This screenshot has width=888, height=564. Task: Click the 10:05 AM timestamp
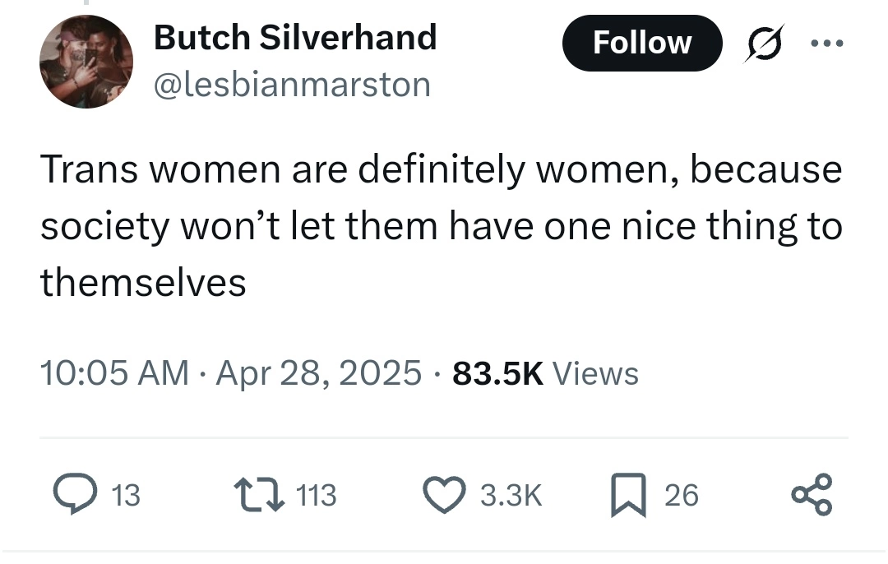click(114, 373)
